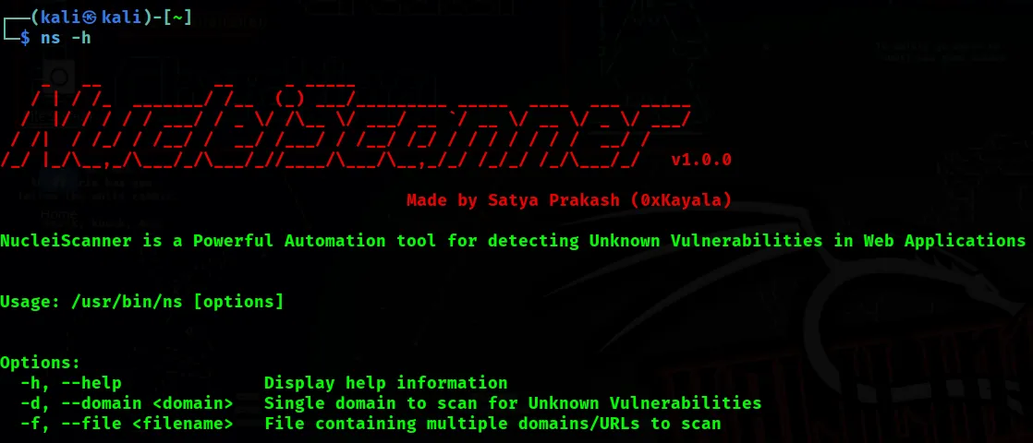Click the NucleiScanner description sentence

(513, 241)
